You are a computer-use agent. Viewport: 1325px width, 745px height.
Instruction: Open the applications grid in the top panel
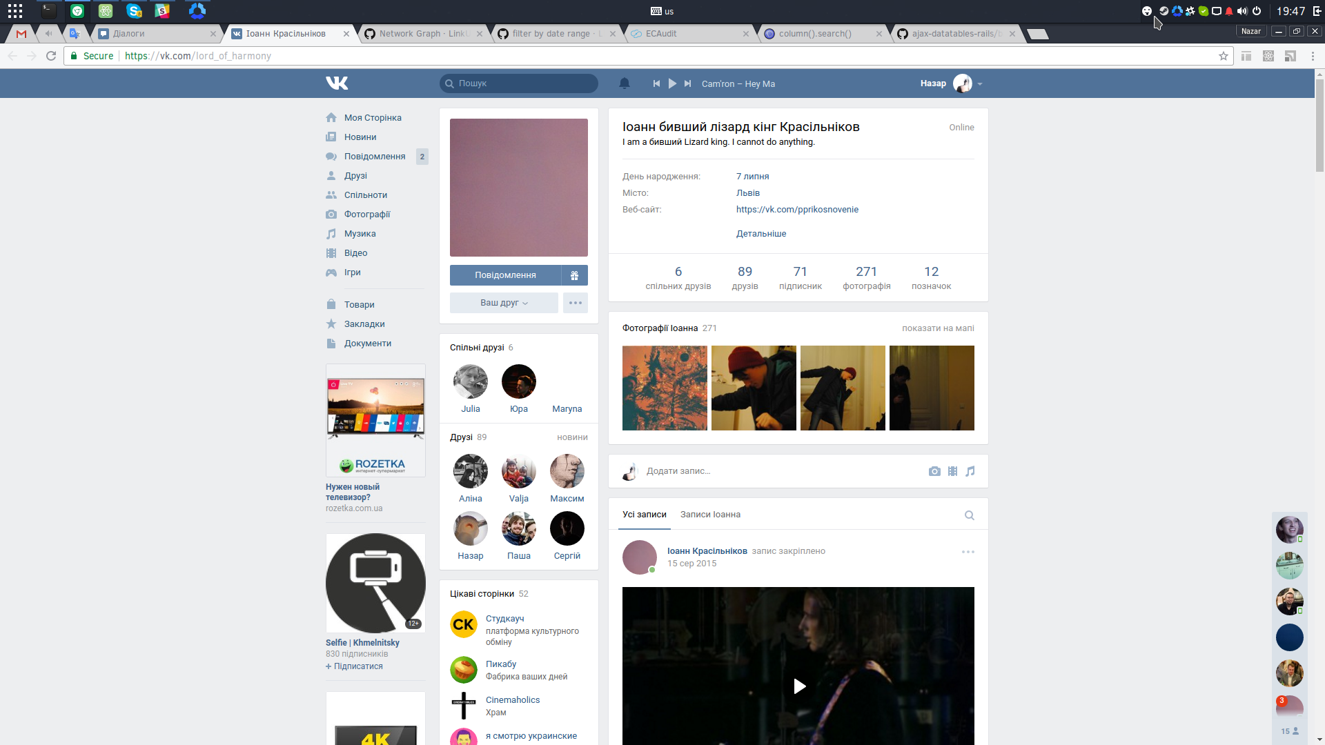click(x=15, y=11)
